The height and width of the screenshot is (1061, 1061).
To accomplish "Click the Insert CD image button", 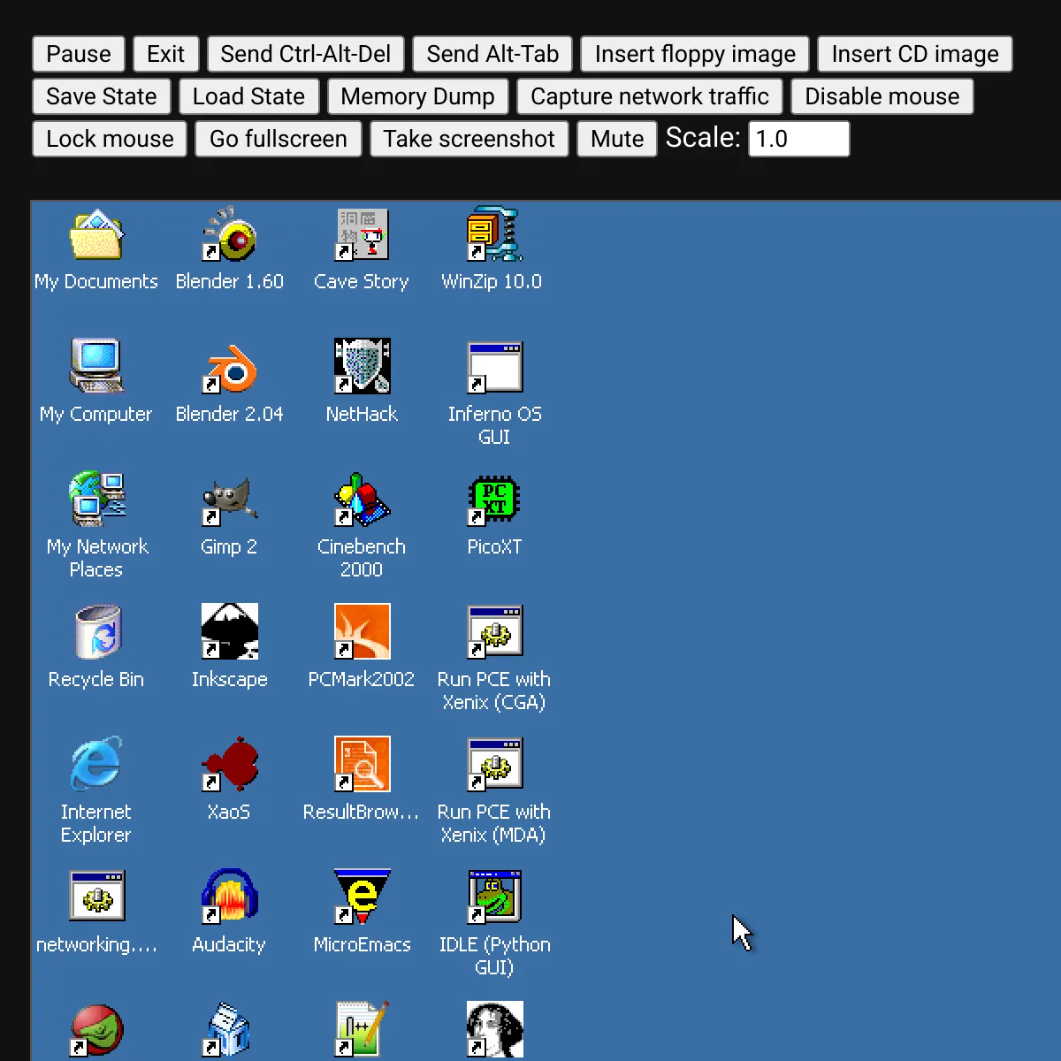I will (x=914, y=54).
